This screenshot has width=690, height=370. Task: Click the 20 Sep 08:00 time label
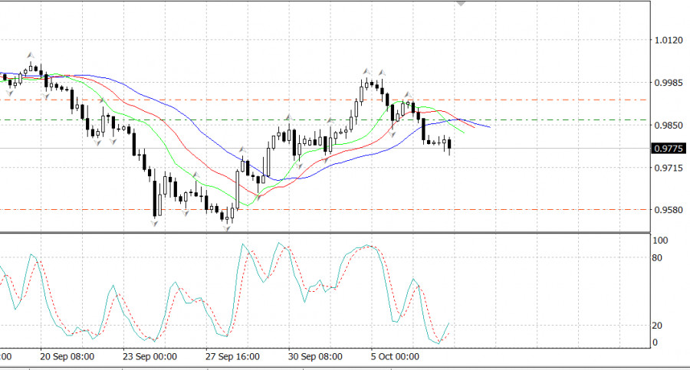point(67,357)
